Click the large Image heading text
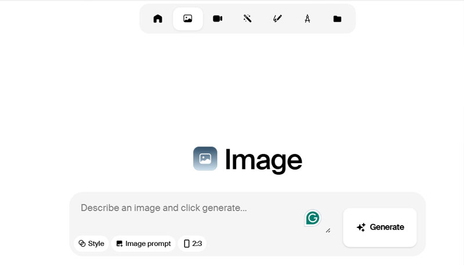 (x=263, y=160)
